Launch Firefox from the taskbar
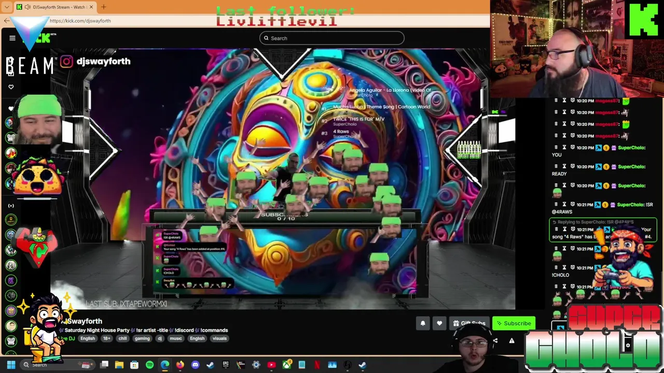The height and width of the screenshot is (373, 664). (x=180, y=365)
